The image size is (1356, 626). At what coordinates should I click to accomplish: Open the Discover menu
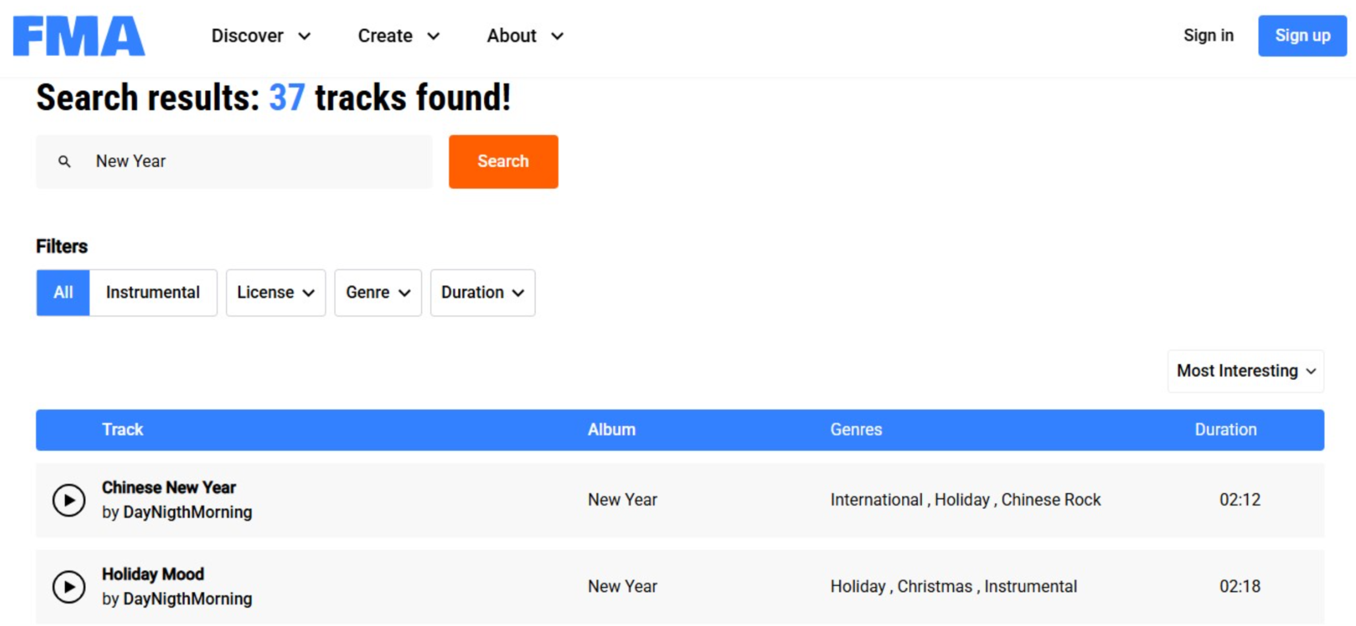pos(260,36)
